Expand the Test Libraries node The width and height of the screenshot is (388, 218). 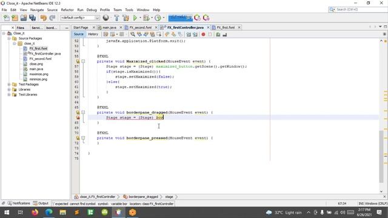9,94
